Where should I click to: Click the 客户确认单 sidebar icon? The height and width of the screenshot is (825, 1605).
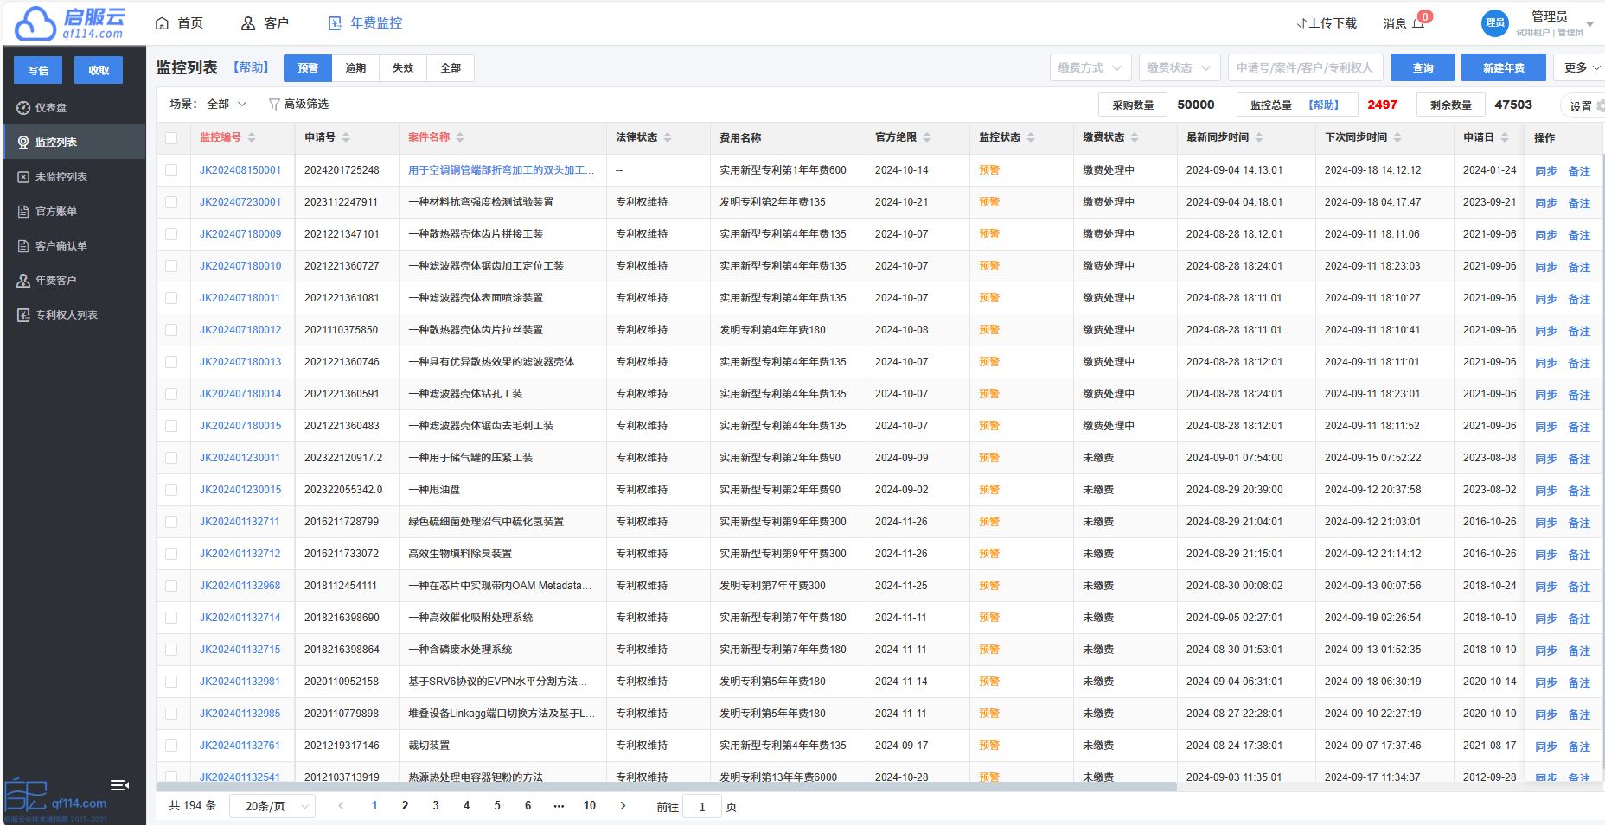pyautogui.click(x=23, y=246)
